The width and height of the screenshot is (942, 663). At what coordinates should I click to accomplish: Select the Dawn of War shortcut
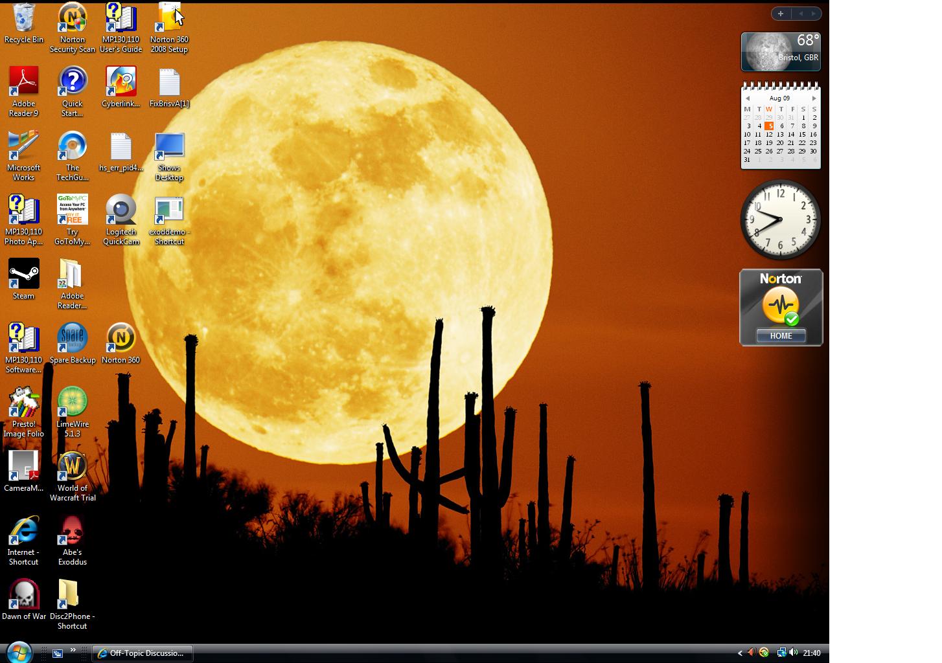pos(23,595)
